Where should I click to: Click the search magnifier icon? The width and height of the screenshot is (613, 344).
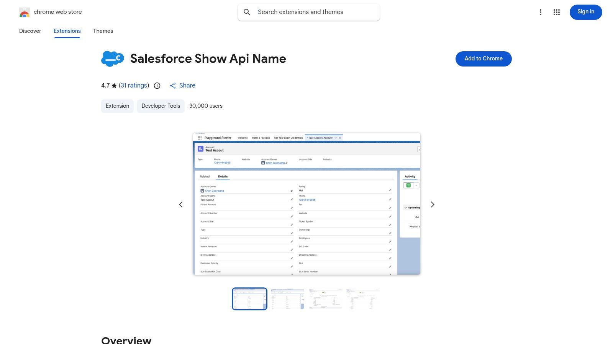(x=247, y=12)
